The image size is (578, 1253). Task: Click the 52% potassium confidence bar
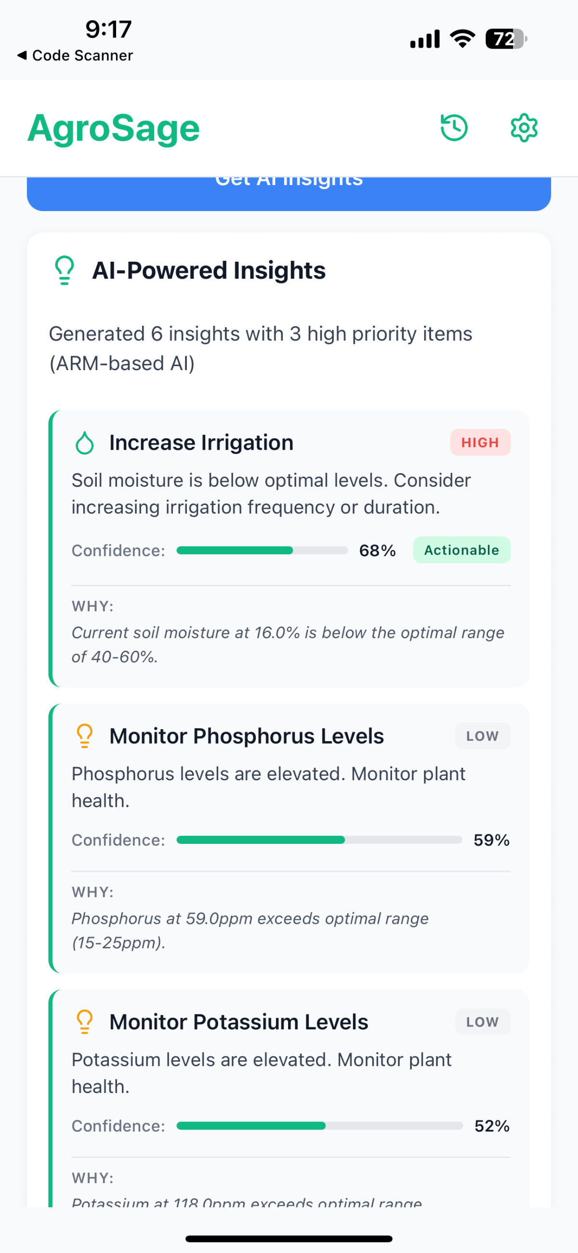pyautogui.click(x=319, y=1126)
